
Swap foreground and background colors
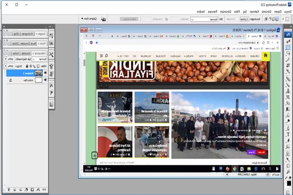point(286,178)
